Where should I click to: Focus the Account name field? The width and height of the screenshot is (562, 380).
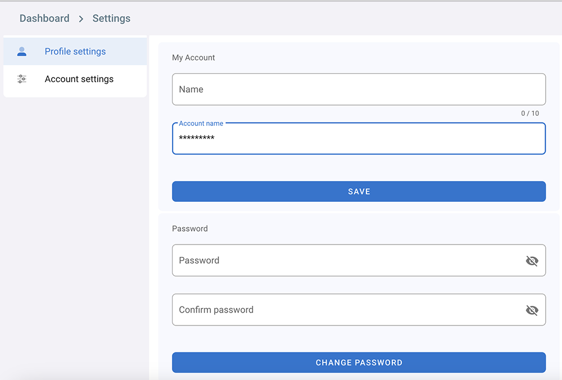pos(337,138)
